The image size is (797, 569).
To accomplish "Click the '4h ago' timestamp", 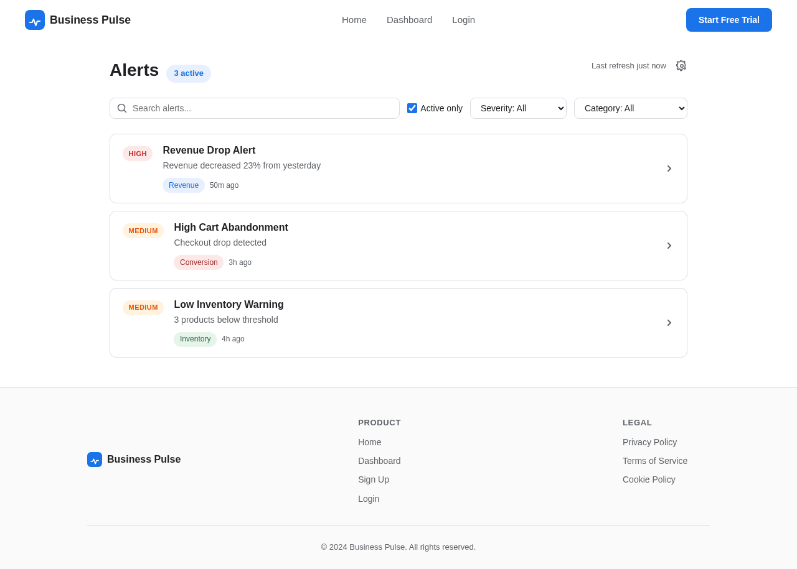I will click(x=233, y=339).
